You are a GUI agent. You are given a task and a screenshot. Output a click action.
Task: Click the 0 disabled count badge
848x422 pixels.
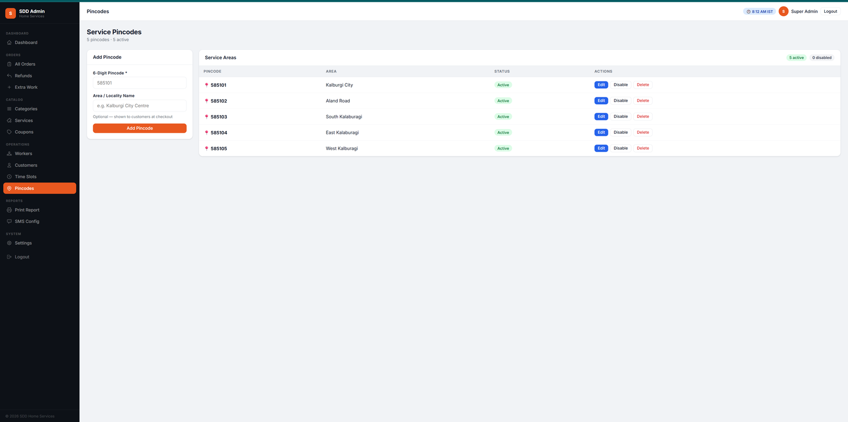pyautogui.click(x=822, y=58)
